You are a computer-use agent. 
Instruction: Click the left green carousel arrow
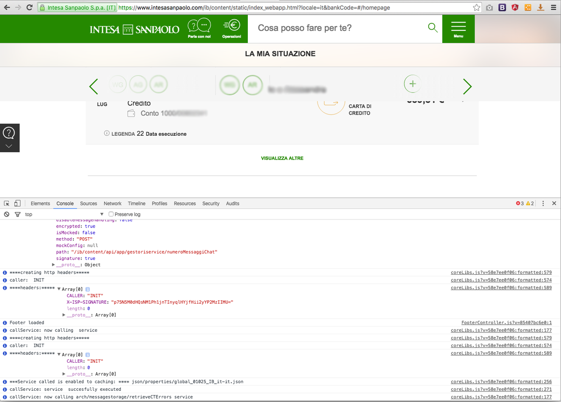click(93, 87)
